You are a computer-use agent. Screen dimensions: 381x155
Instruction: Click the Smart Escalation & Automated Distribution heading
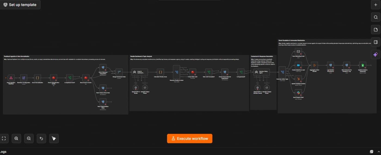(x=292, y=40)
